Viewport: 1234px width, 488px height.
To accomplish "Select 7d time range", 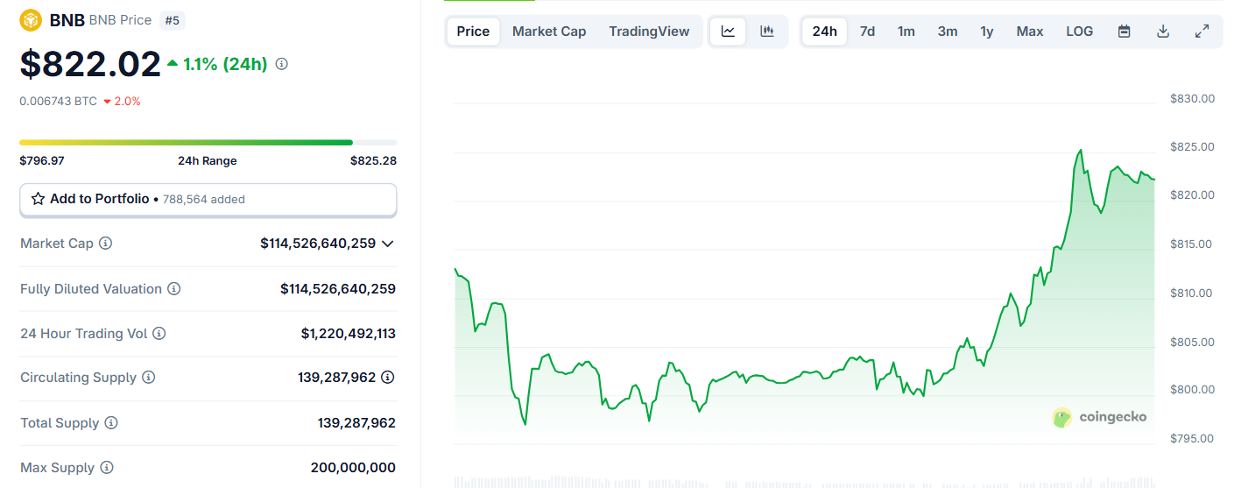I will click(867, 32).
